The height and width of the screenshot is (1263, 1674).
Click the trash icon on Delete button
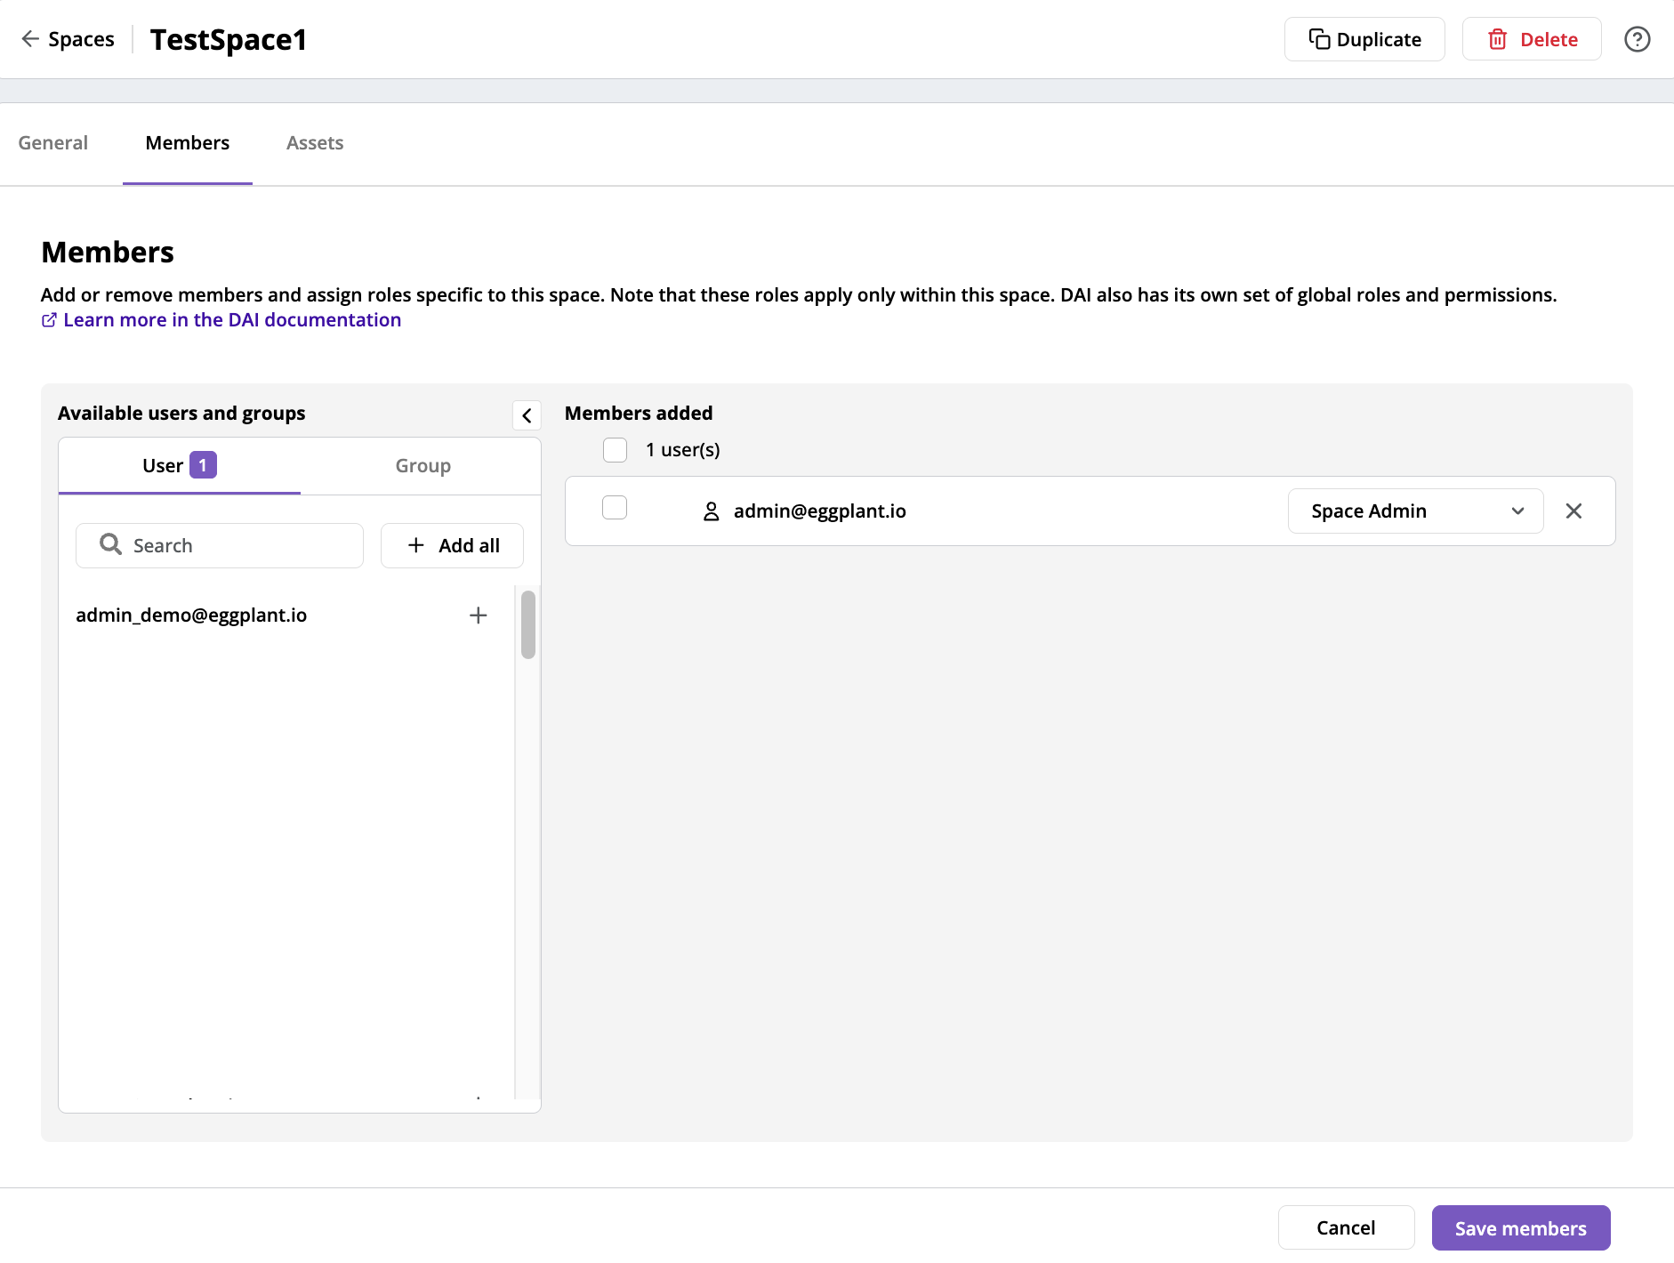[1498, 38]
